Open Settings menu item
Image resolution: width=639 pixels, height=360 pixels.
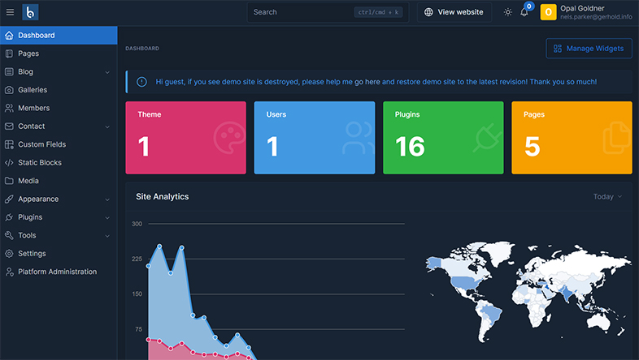click(x=59, y=254)
